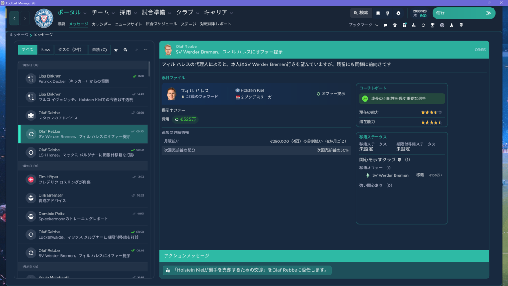The width and height of the screenshot is (508, 286).
Task: Switch to the New messages filter
Action: 46,50
